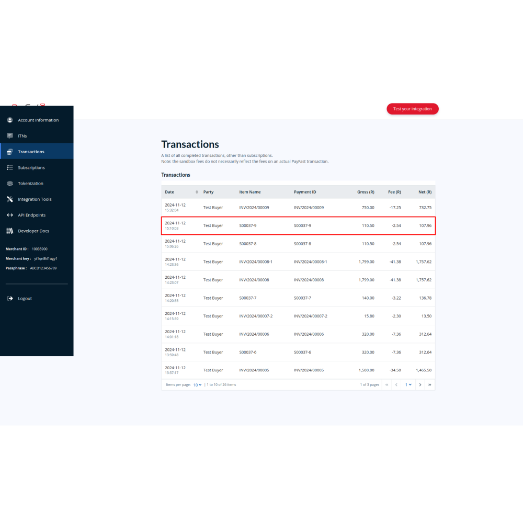Open Account Information menu item
The height and width of the screenshot is (523, 523).
point(37,120)
